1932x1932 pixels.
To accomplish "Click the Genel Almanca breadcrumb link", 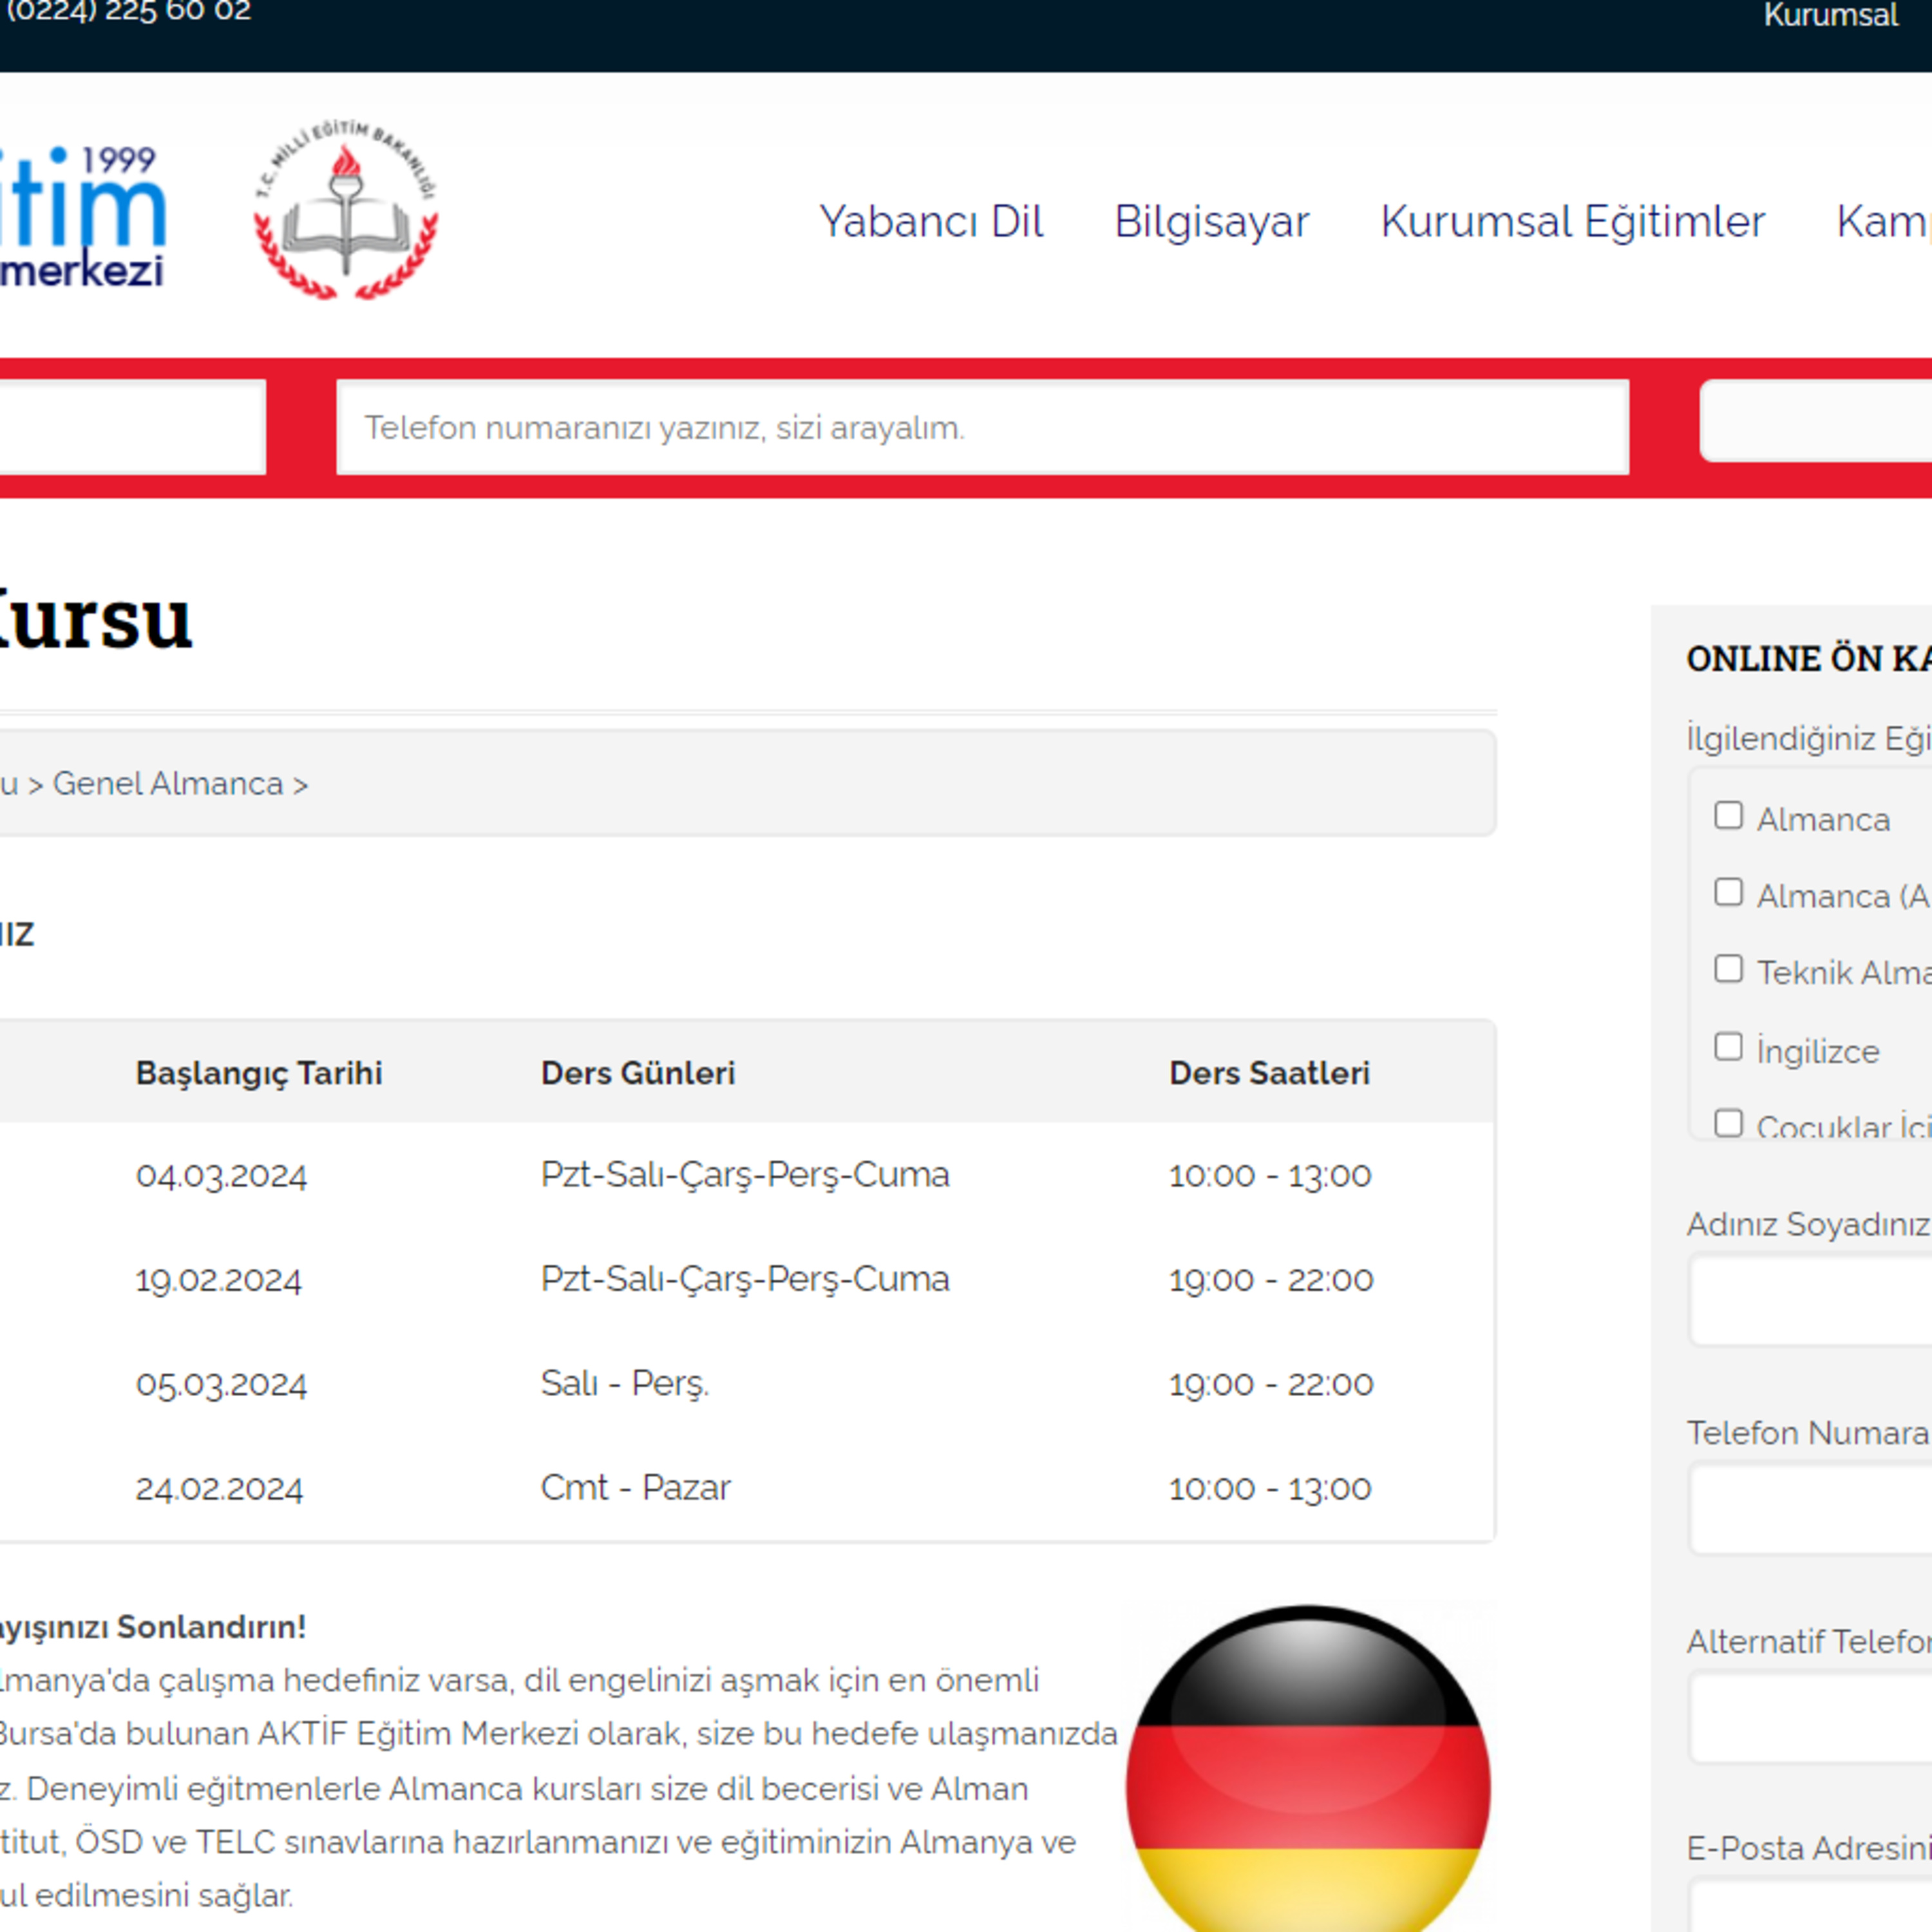I will 168,784.
